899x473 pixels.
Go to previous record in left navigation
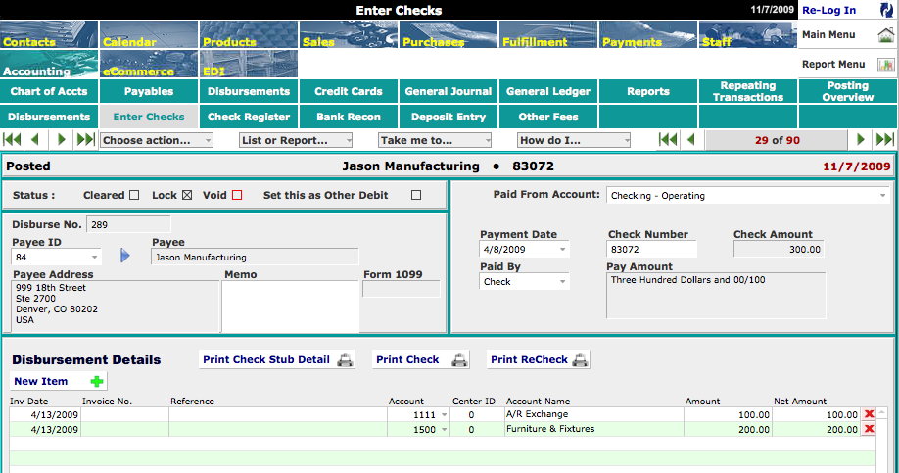click(35, 140)
